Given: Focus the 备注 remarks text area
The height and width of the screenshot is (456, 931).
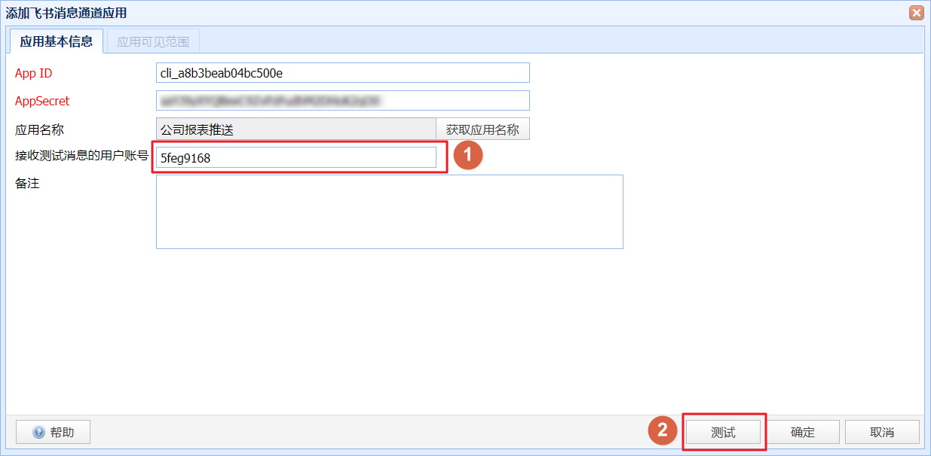Looking at the screenshot, I should point(389,211).
